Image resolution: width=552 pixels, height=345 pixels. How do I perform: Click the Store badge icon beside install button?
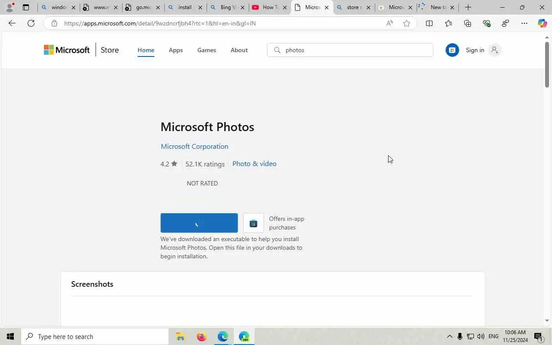(254, 223)
